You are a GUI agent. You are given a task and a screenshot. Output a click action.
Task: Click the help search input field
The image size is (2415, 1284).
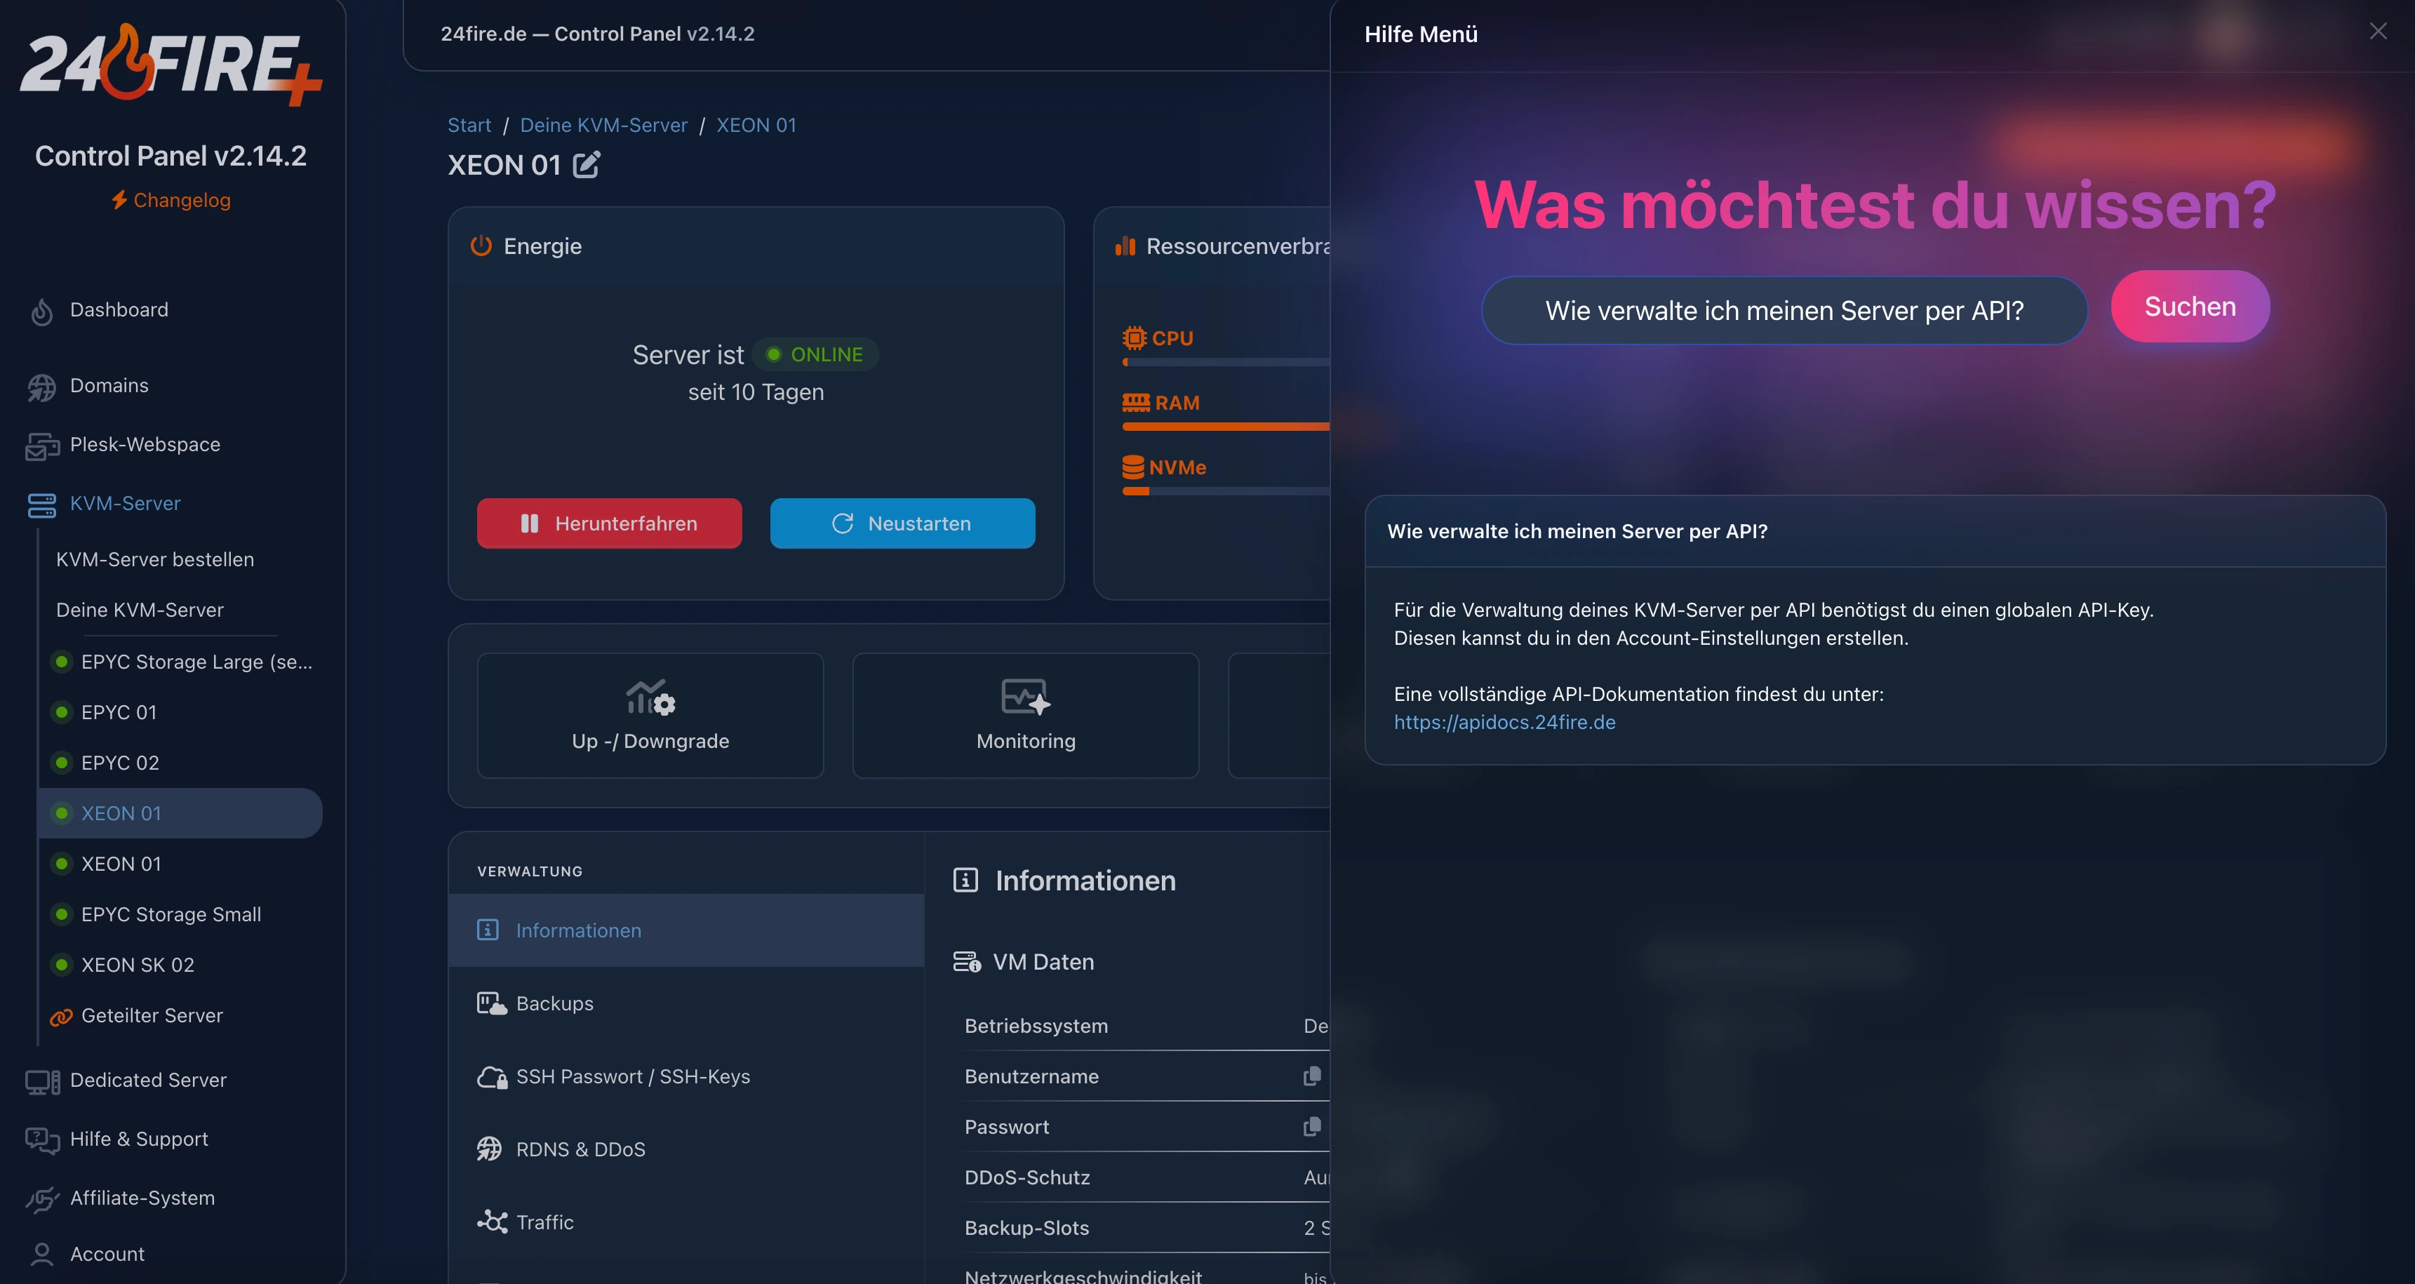1784,310
